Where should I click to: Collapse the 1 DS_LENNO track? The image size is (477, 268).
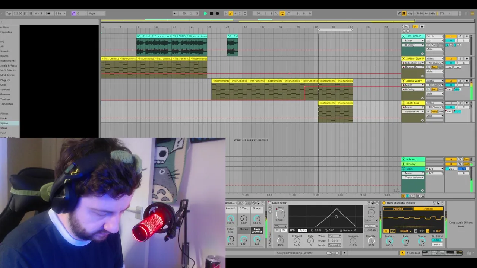point(404,36)
